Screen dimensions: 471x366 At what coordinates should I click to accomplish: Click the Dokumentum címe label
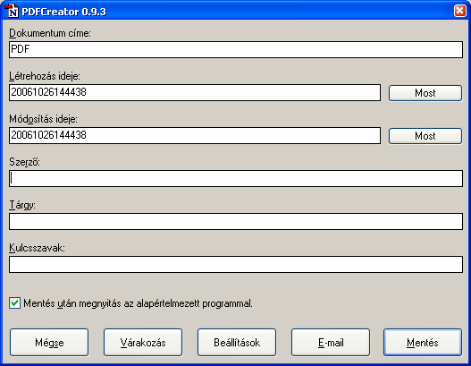pos(50,33)
